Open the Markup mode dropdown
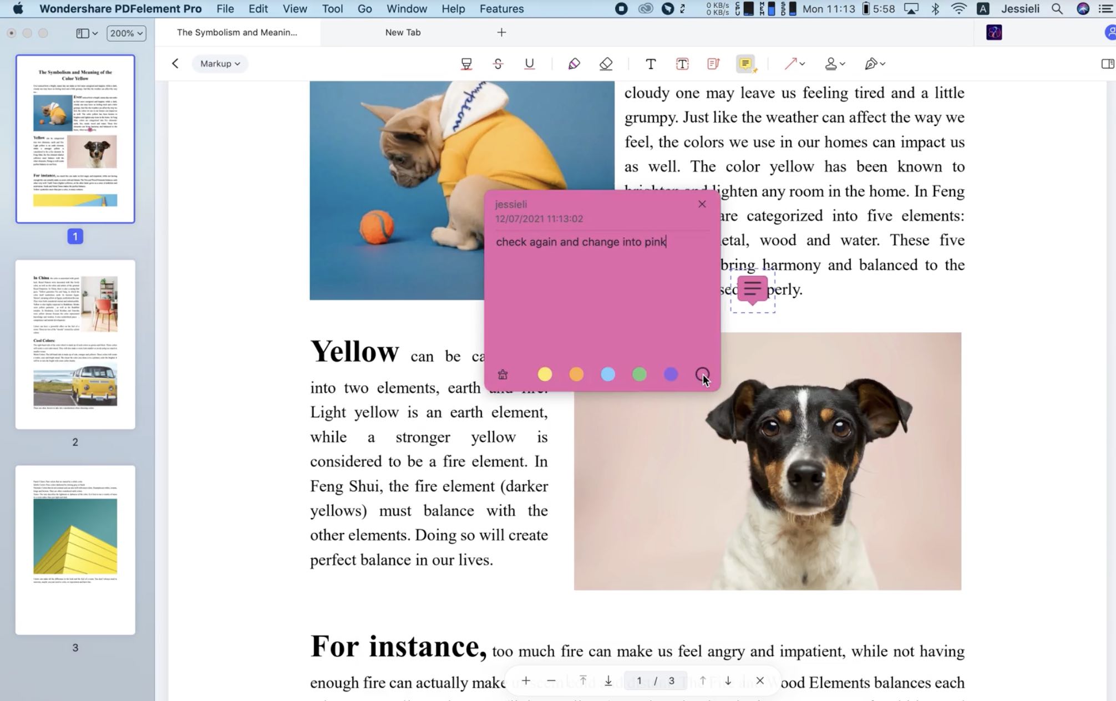Viewport: 1116px width, 701px height. tap(220, 64)
